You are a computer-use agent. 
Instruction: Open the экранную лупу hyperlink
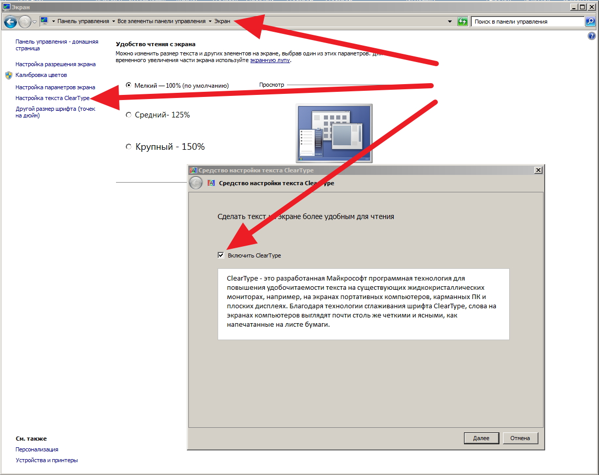pyautogui.click(x=269, y=60)
